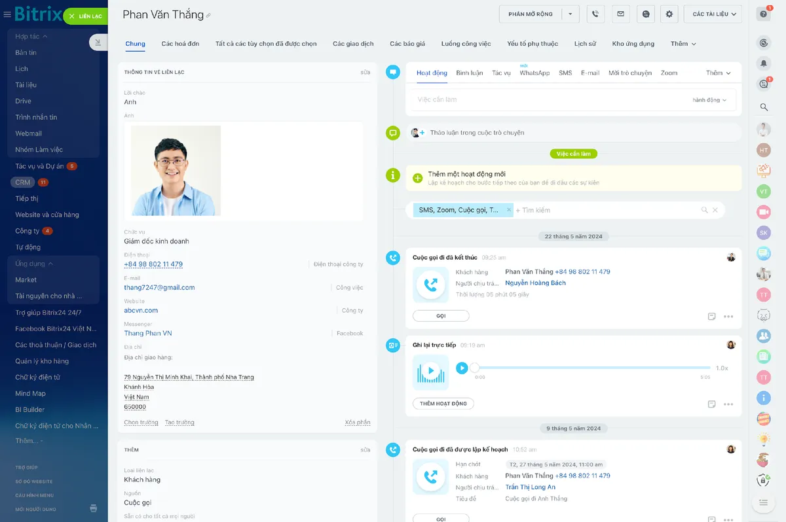Viewport: 786px width, 522px height.
Task: Click the green plus icon for new activity
Action: point(418,178)
